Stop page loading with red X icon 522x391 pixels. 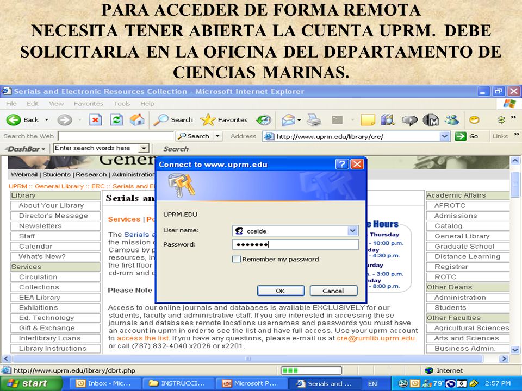(96, 119)
